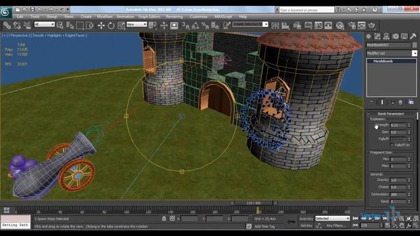This screenshot has width=420, height=236.
Task: Toggle Percent Snap
Action: [x=205, y=26]
